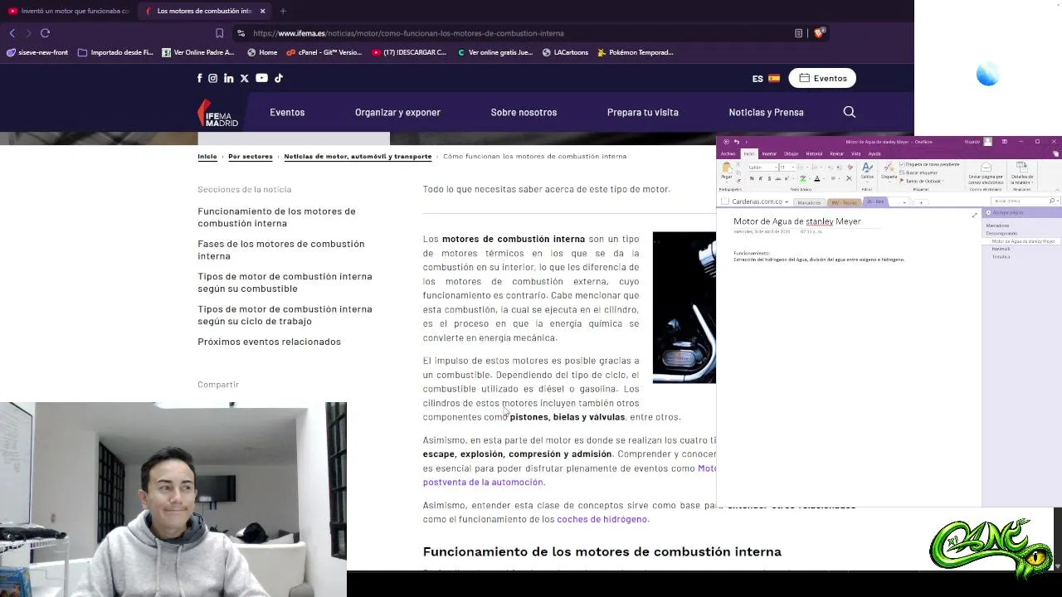Open Brave shields icon in address bar
The image size is (1062, 597).
pyautogui.click(x=819, y=33)
